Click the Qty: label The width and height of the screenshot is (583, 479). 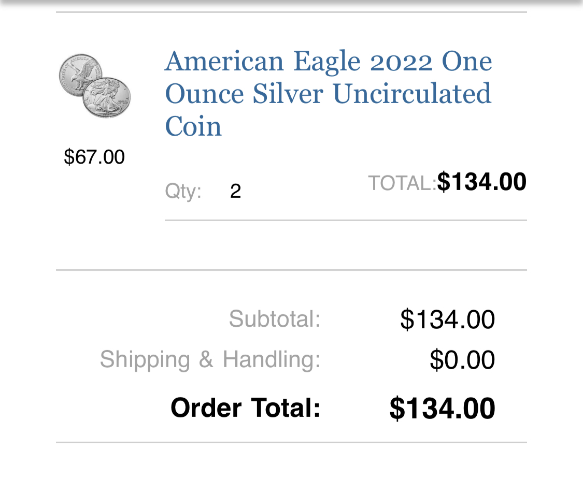(x=183, y=192)
